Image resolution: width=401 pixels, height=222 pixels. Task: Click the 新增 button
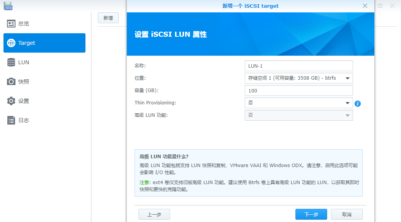point(108,18)
